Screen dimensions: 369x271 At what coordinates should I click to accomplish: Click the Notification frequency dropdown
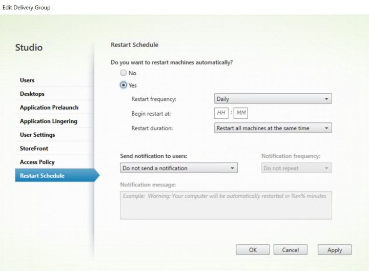296,168
